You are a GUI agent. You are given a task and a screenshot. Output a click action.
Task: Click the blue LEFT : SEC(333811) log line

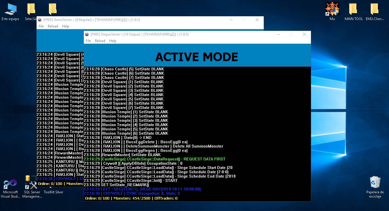tap(142, 189)
